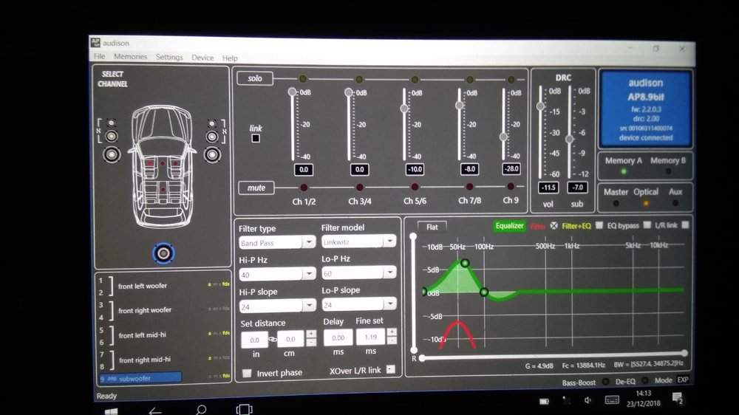Select the Filter view radio option

554,226
